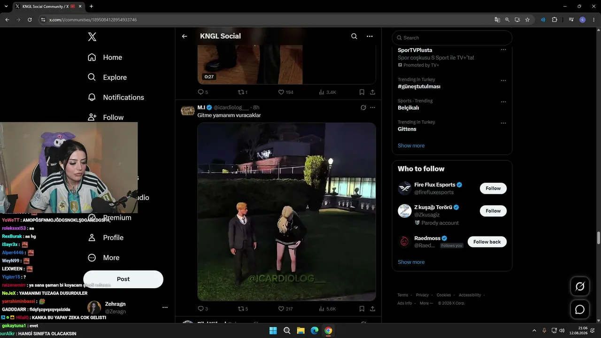The image size is (601, 338).
Task: Like the post with 194 likes
Action: pos(285,92)
